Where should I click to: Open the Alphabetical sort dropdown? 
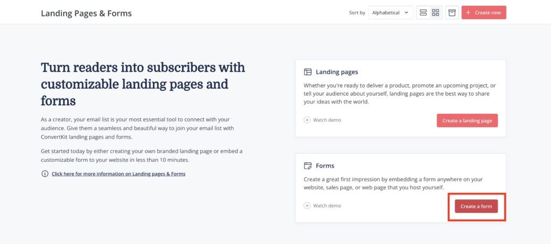coord(391,13)
